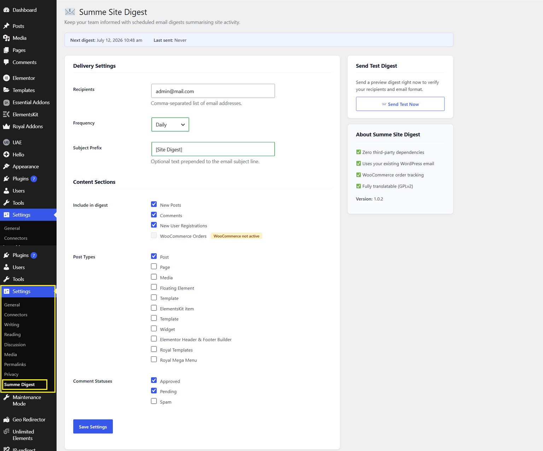Click the Save Settings button

(x=93, y=427)
